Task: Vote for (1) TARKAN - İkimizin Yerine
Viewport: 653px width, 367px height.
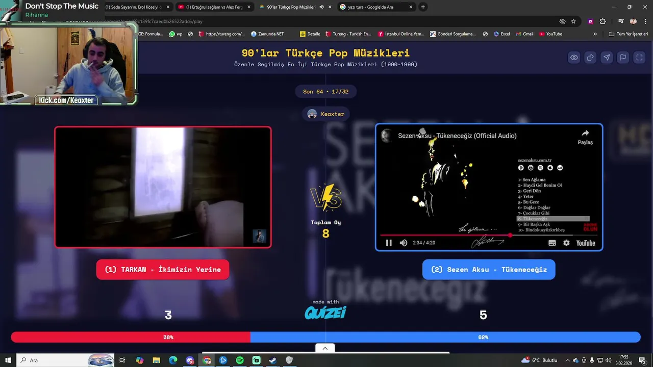Action: [163, 270]
